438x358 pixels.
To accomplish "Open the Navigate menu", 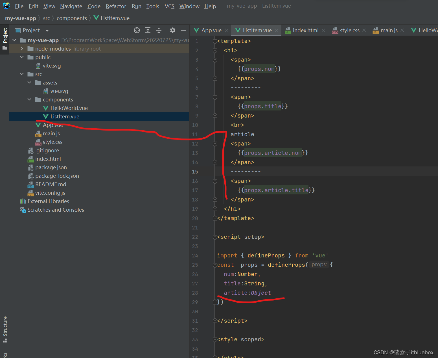I will pyautogui.click(x=71, y=6).
